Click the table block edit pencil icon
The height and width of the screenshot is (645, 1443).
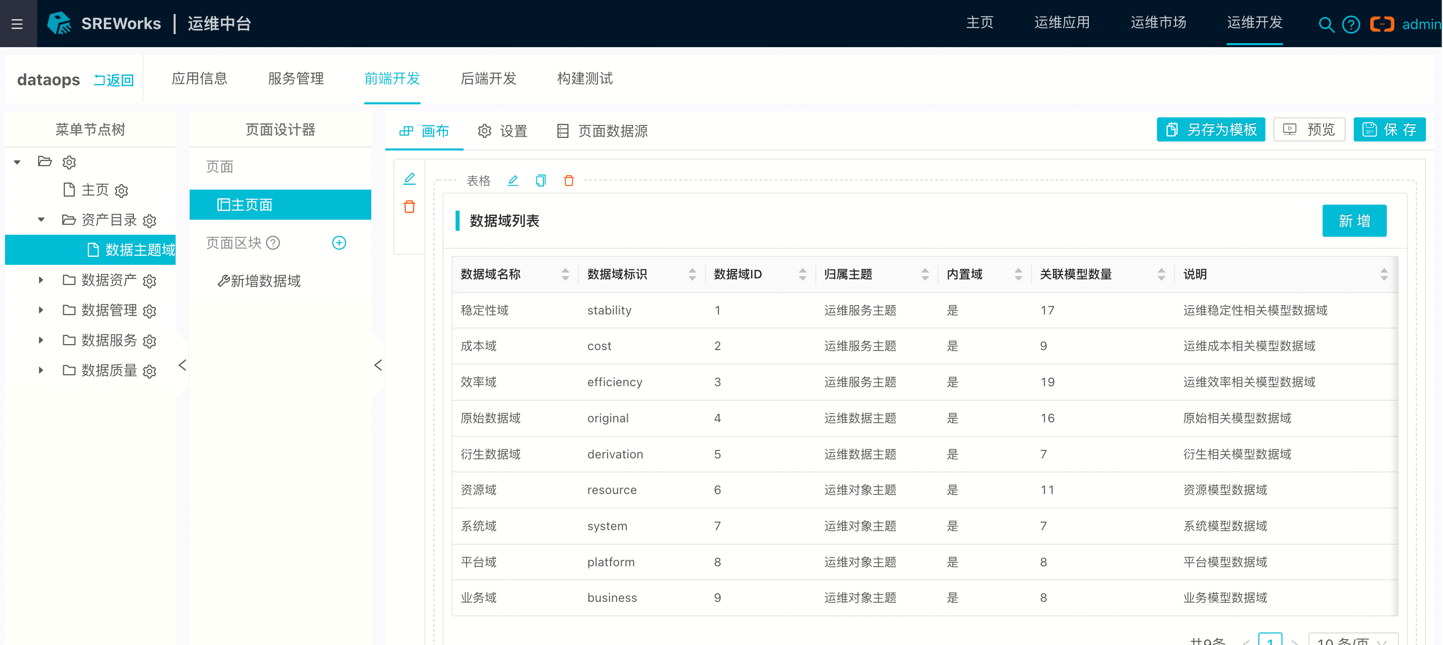(513, 180)
